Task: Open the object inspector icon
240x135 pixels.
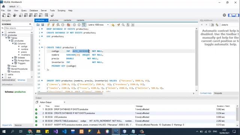Action: point(15,15)
